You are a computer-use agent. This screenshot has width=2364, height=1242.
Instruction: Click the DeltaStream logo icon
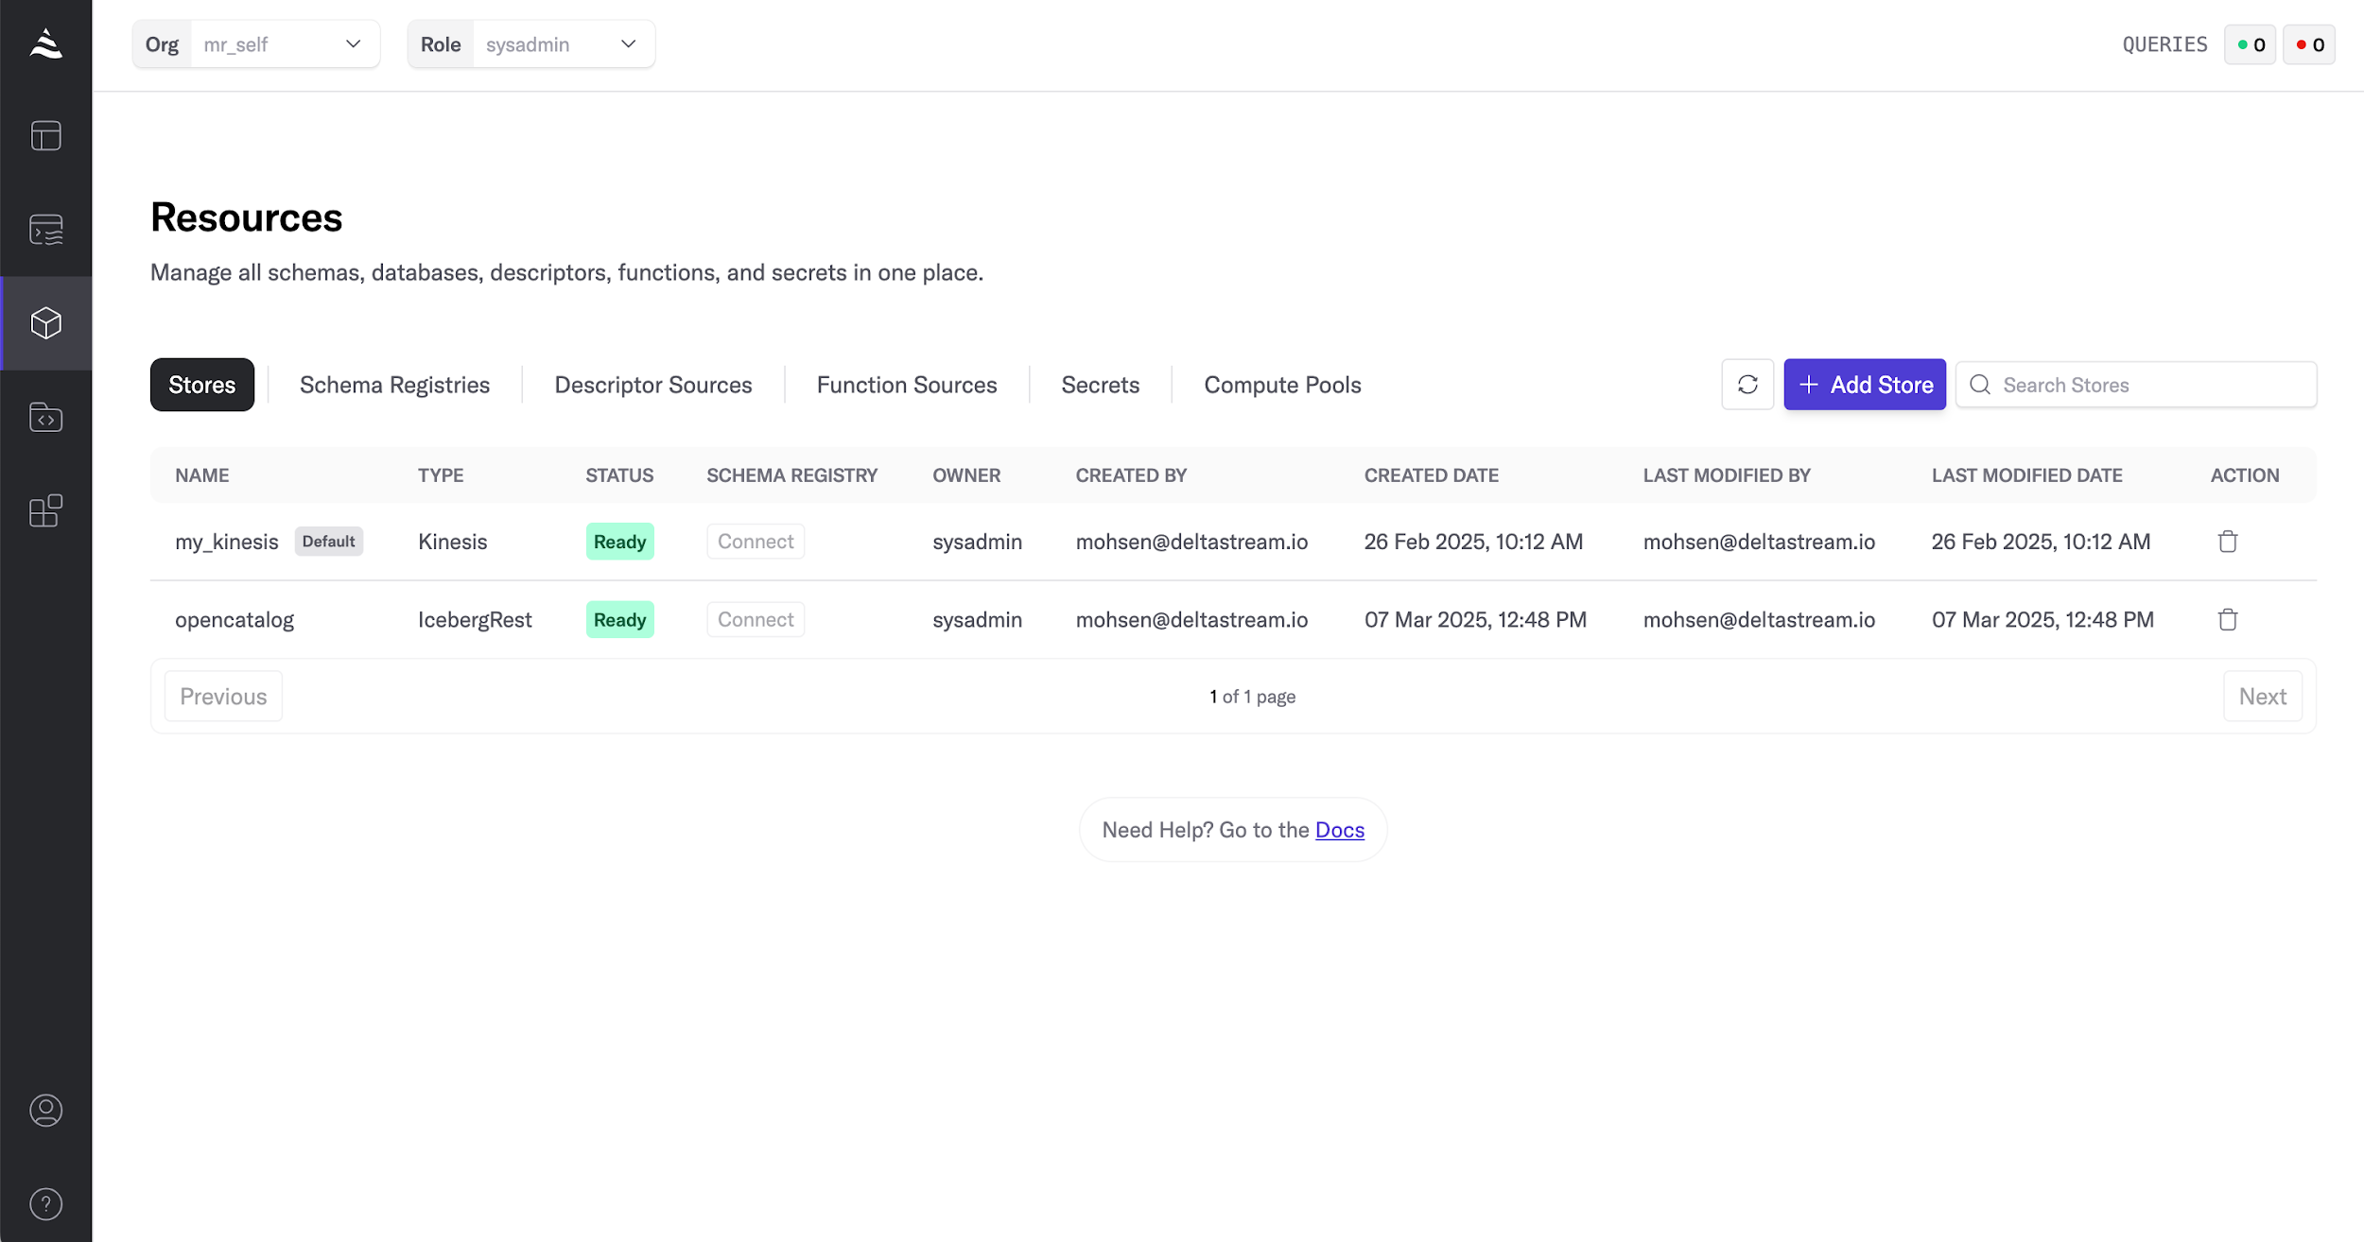pos(45,43)
